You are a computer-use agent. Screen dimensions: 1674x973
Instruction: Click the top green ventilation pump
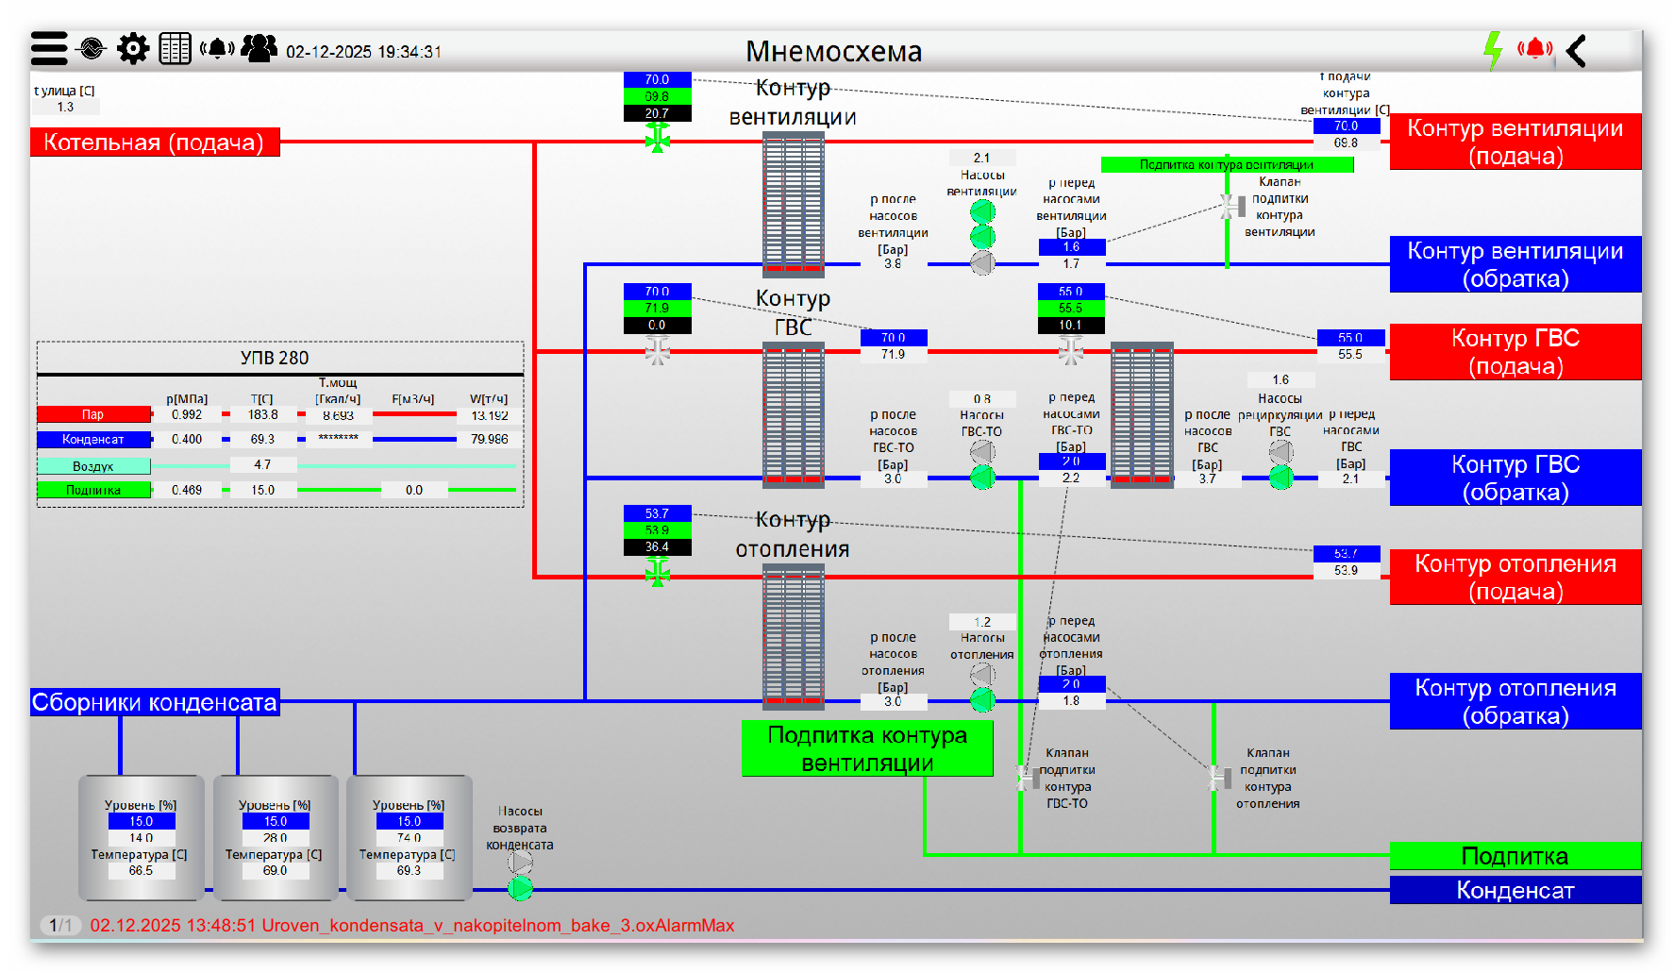click(x=982, y=211)
